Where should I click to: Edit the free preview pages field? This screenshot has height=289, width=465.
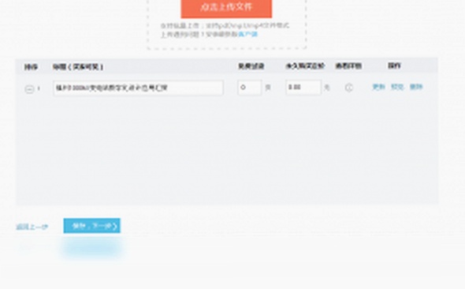(x=250, y=88)
